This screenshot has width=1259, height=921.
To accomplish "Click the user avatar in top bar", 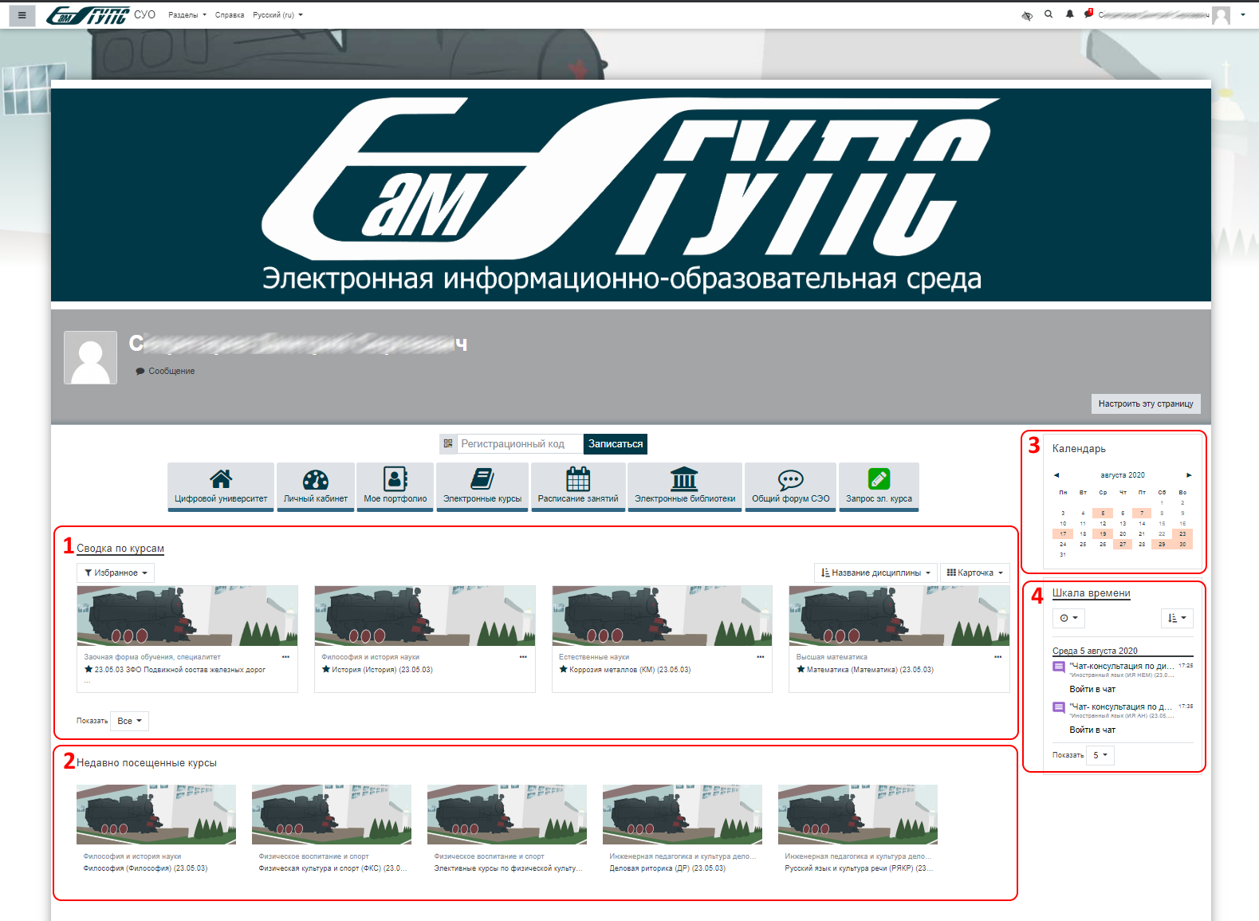I will click(x=1221, y=15).
